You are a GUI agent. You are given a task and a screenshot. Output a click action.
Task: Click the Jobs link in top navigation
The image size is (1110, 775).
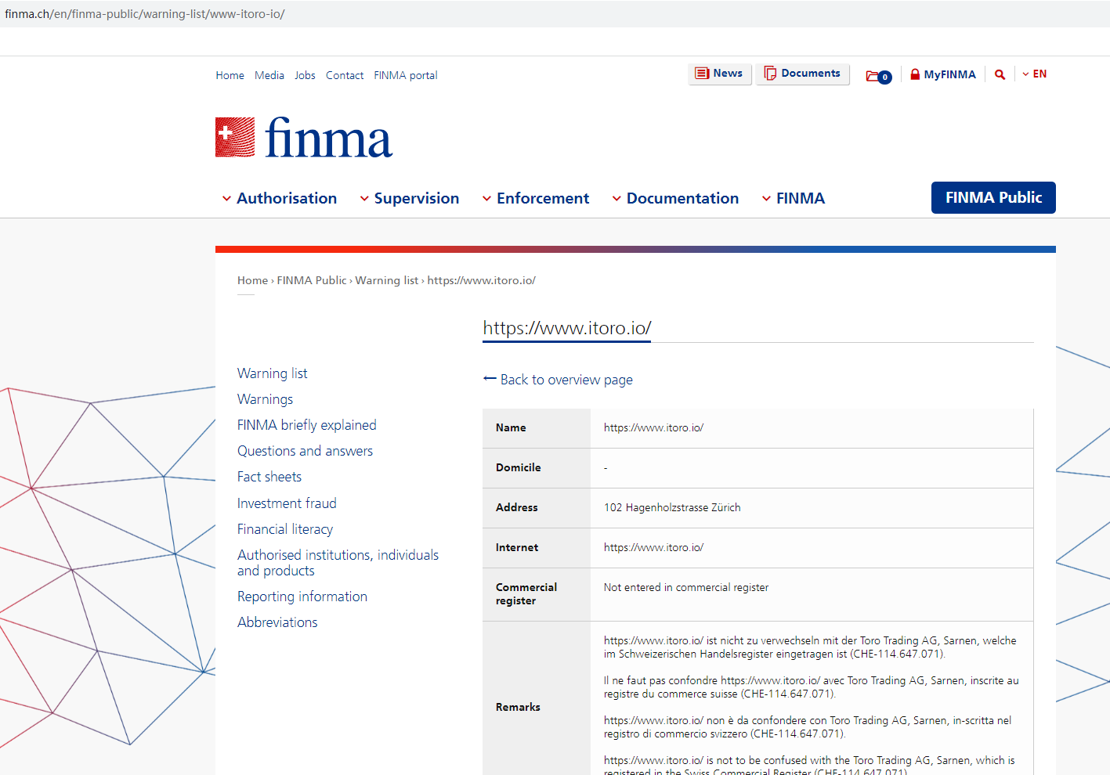coord(305,75)
